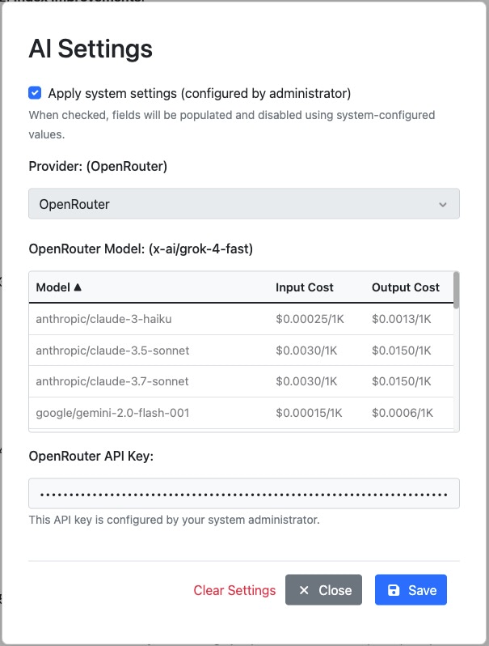Viewport: 489px width, 646px height.
Task: Click the red Clear Settings link
Action: click(x=234, y=590)
